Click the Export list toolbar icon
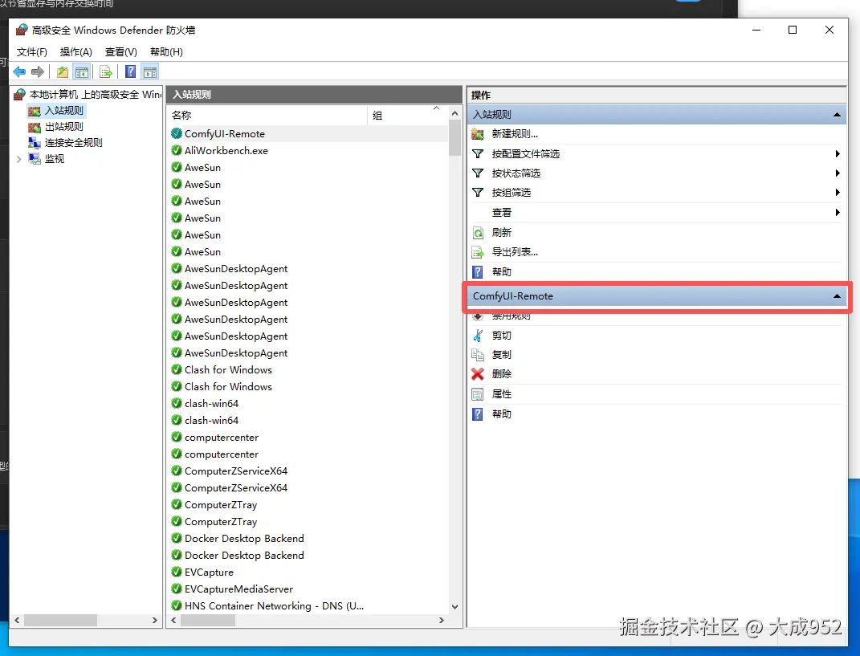 106,71
